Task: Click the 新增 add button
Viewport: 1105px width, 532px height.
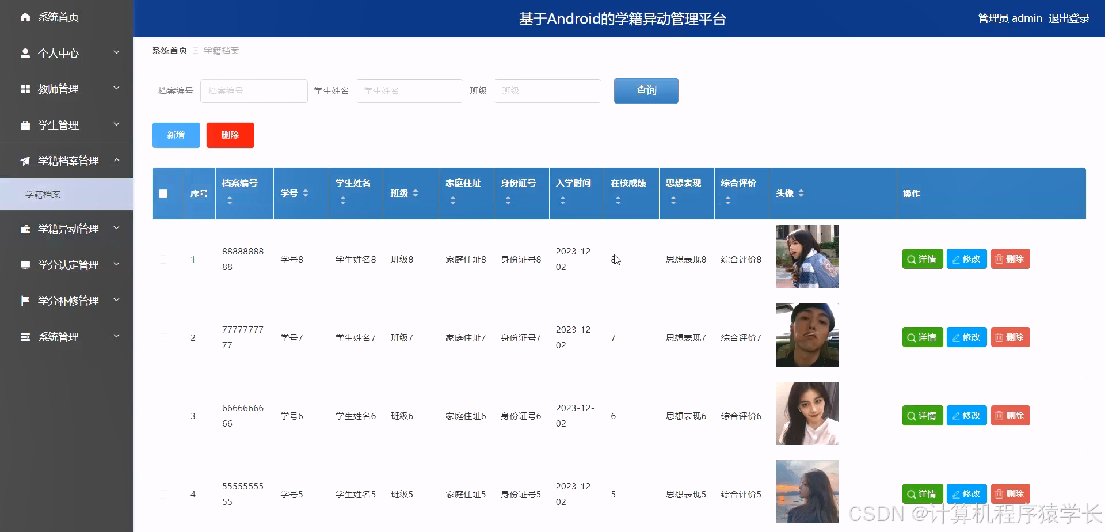Action: coord(176,135)
